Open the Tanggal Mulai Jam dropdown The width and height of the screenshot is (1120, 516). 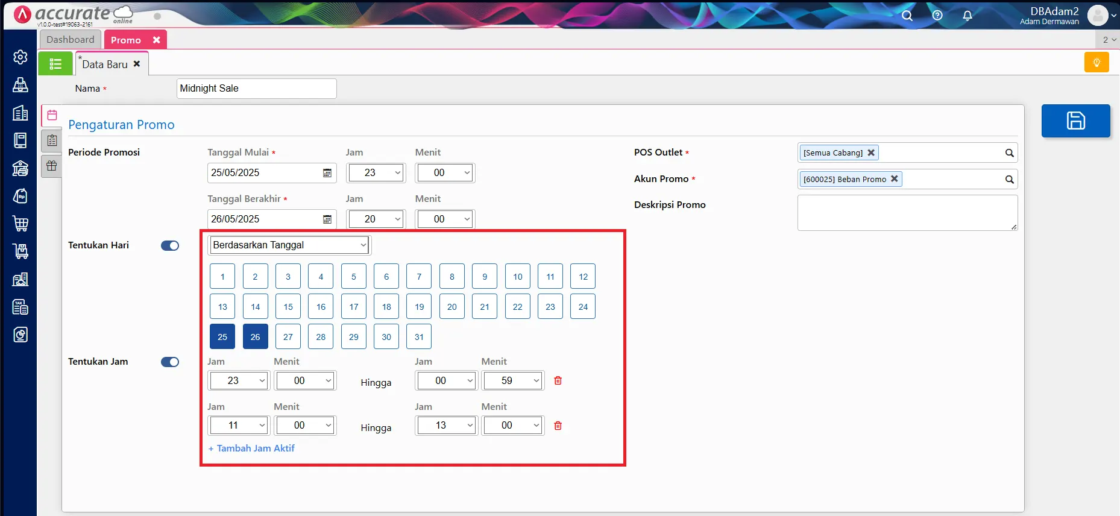376,173
